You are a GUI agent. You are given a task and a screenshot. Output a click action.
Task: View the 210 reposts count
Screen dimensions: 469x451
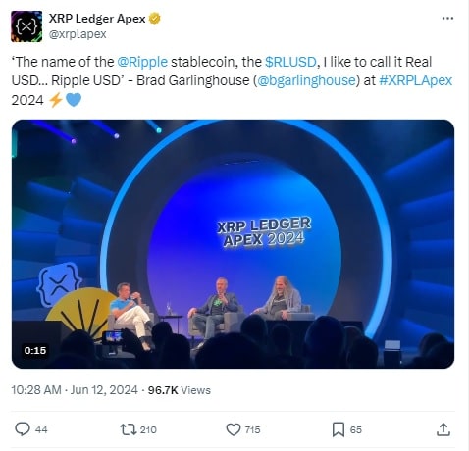[148, 429]
